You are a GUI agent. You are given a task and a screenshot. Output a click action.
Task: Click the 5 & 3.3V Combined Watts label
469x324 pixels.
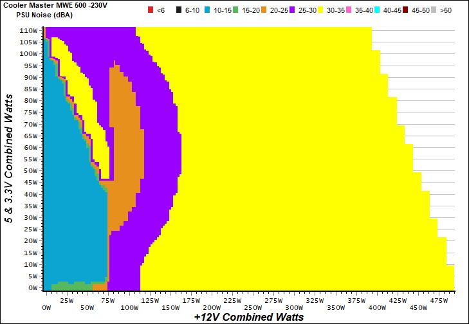coord(8,157)
